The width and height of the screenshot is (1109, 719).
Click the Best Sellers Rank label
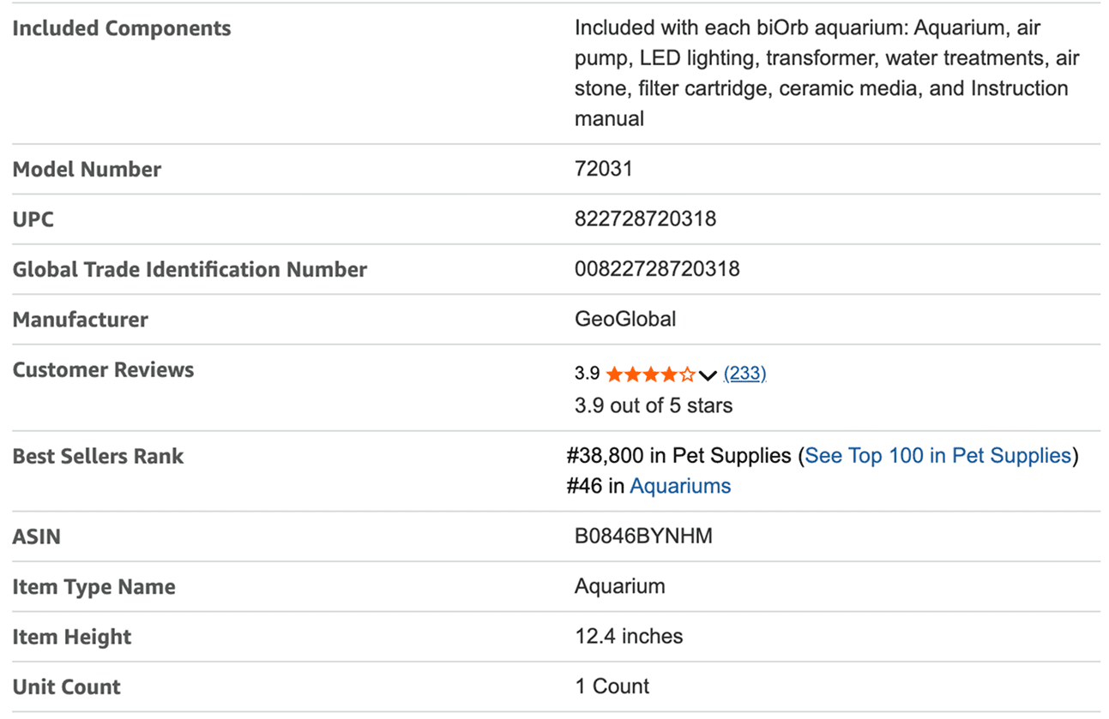98,456
